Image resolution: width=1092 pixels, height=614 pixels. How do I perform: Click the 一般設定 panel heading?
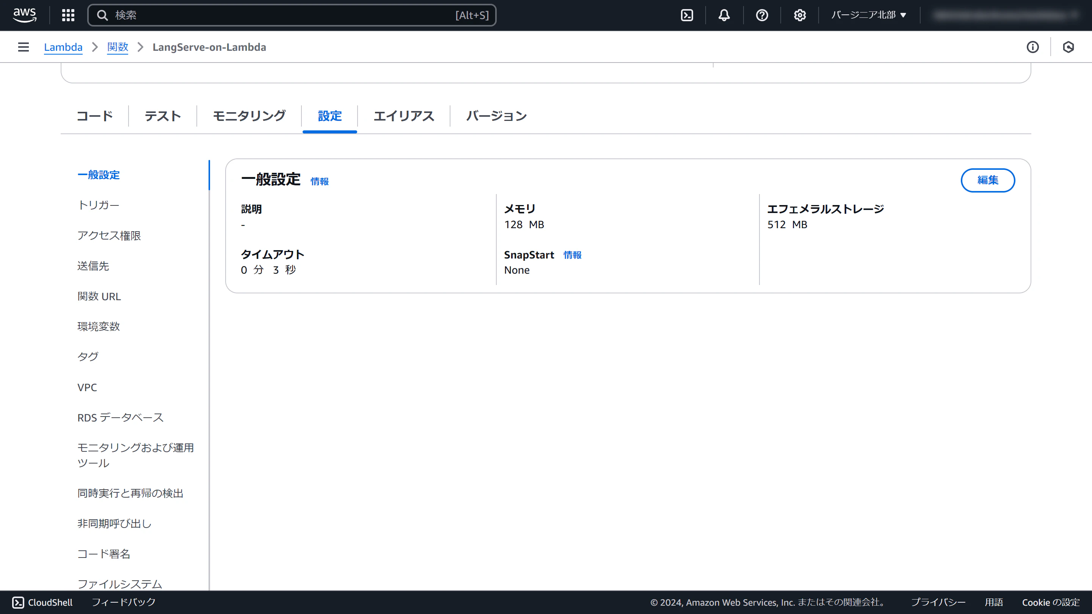(271, 179)
